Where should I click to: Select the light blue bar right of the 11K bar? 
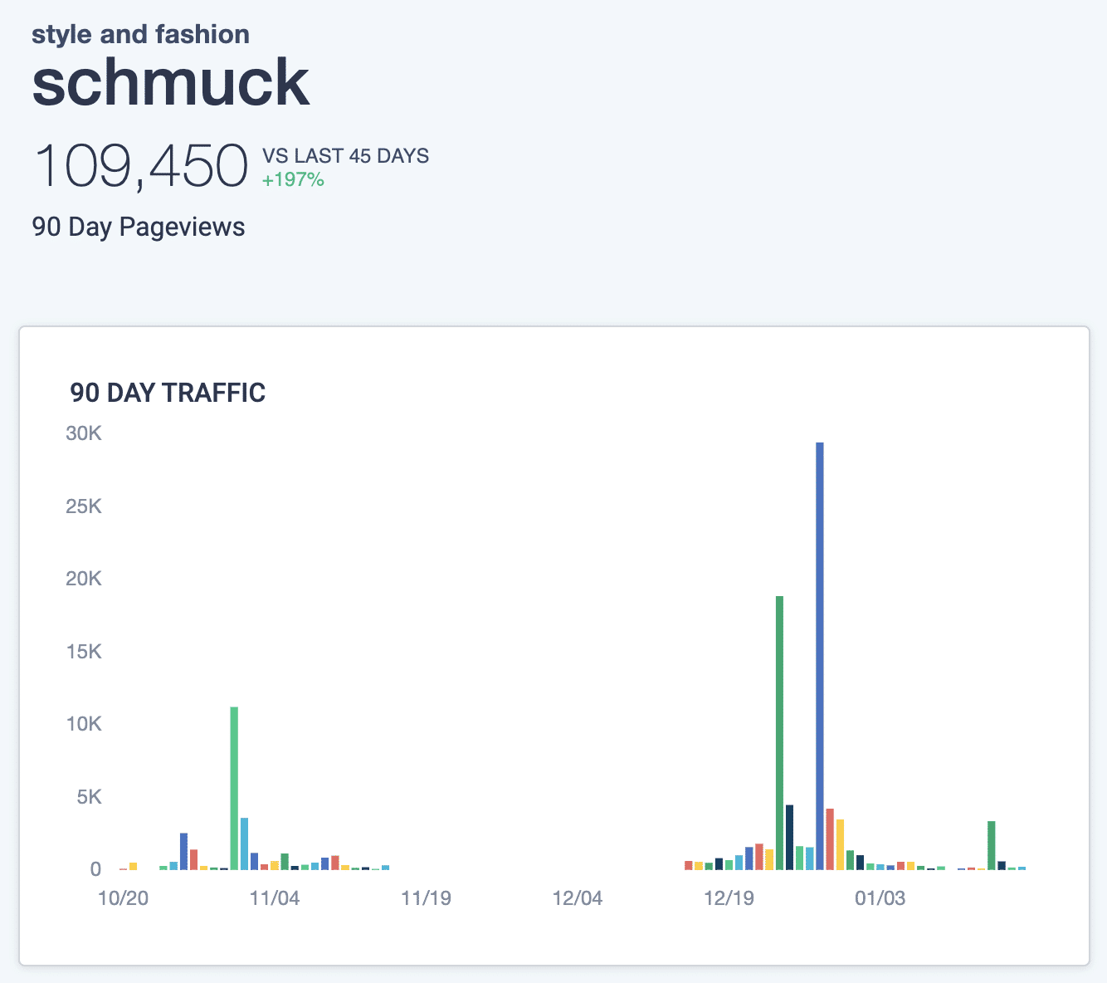pyautogui.click(x=244, y=844)
